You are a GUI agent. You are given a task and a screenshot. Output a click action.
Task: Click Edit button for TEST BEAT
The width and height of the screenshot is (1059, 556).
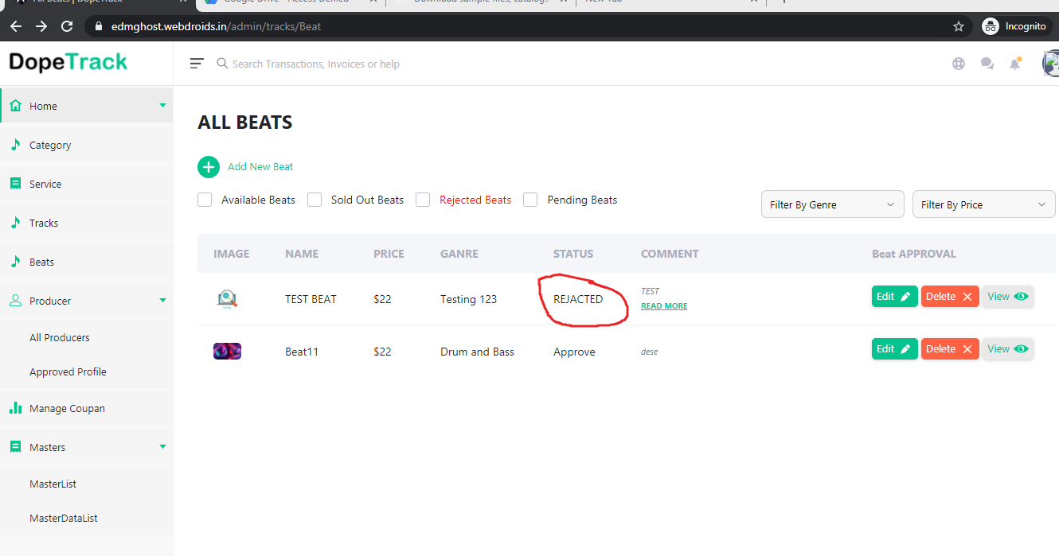tap(895, 297)
